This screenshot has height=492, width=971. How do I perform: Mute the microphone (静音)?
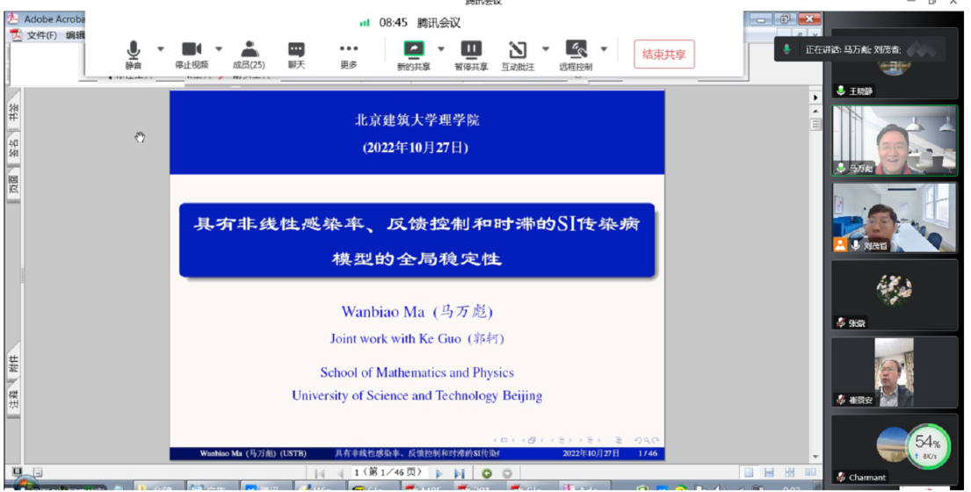(x=133, y=54)
